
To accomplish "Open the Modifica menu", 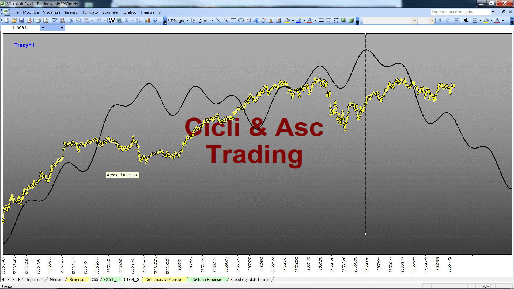I will pos(31,12).
